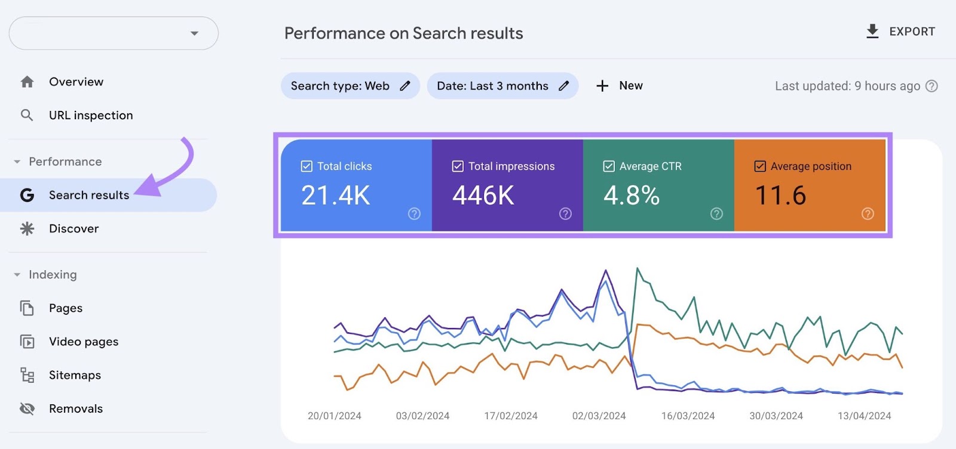The width and height of the screenshot is (956, 449).
Task: Click the help icon next to Last updated
Action: [x=931, y=86]
